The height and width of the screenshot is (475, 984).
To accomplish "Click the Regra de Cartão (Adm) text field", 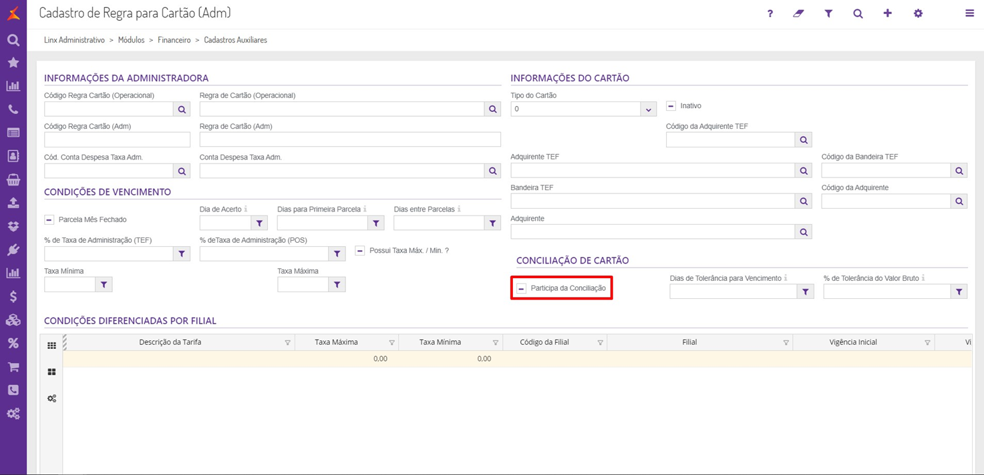I will tap(350, 139).
